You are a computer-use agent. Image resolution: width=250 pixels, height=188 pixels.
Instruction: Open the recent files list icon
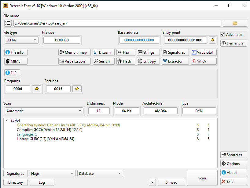pyautogui.click(x=8, y=23)
